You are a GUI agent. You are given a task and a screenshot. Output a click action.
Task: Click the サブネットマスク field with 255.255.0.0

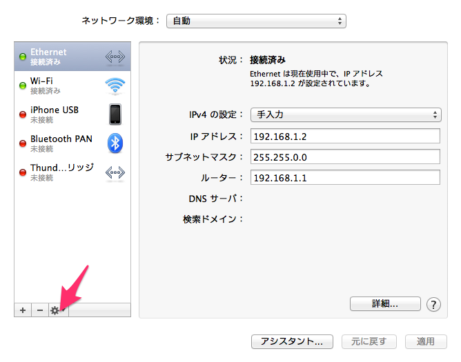pos(345,157)
